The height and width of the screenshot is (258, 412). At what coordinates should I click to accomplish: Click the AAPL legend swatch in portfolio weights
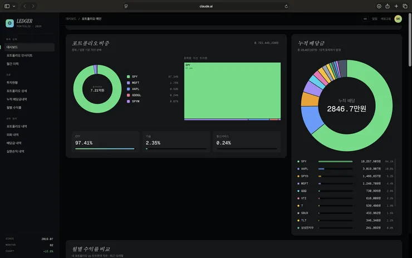pos(128,89)
